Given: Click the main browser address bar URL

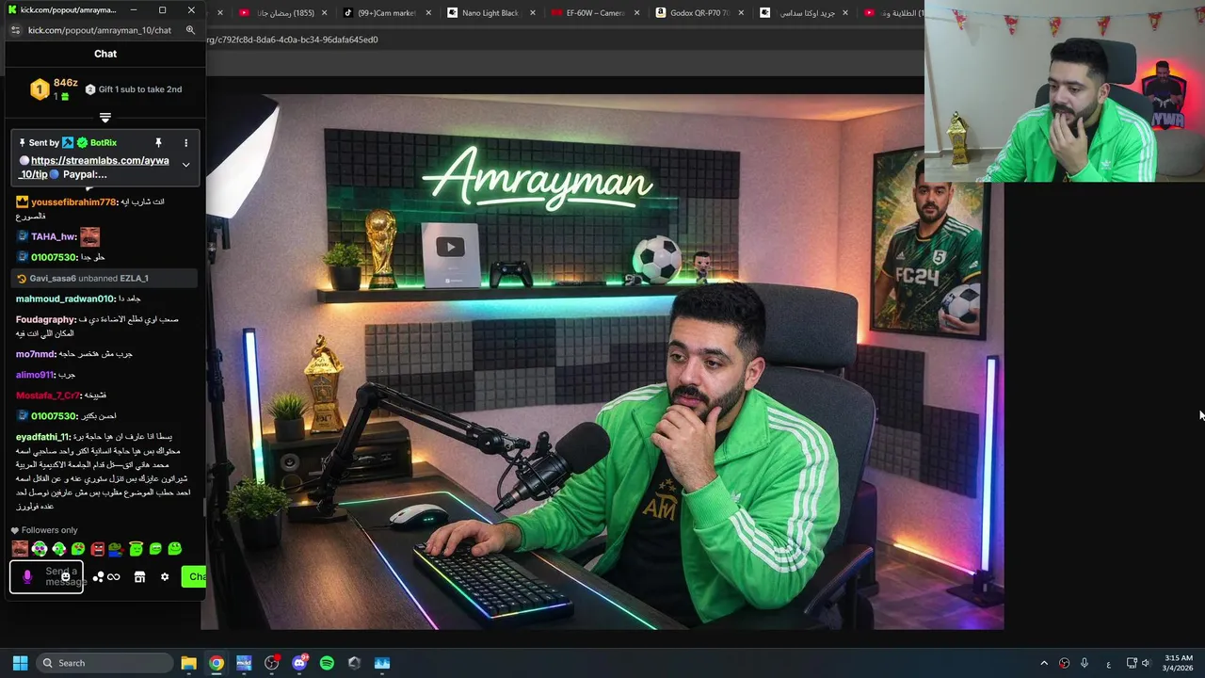Looking at the screenshot, I should (293, 40).
